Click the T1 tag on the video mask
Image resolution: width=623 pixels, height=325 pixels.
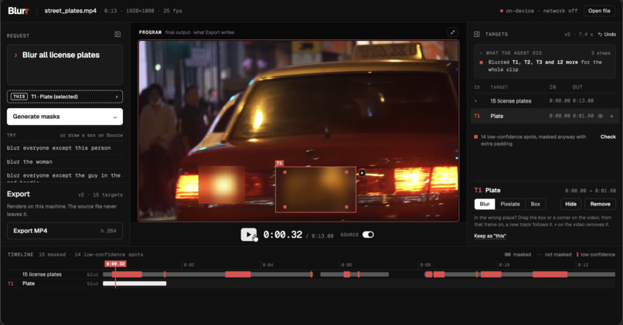click(x=279, y=163)
